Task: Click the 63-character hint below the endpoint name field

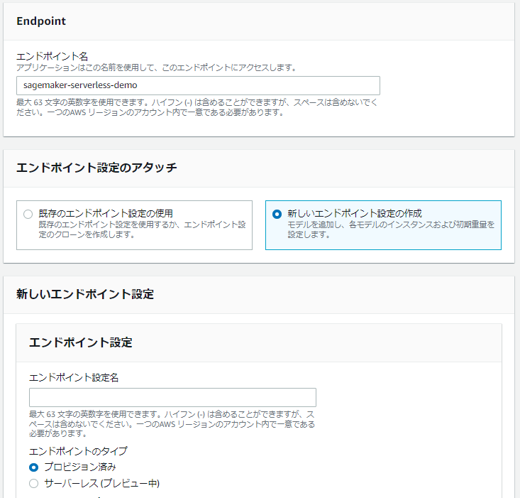Action: click(197, 107)
